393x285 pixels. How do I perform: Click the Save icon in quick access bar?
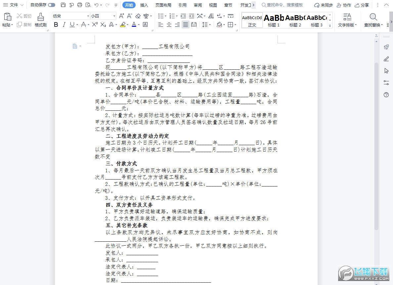63,5
